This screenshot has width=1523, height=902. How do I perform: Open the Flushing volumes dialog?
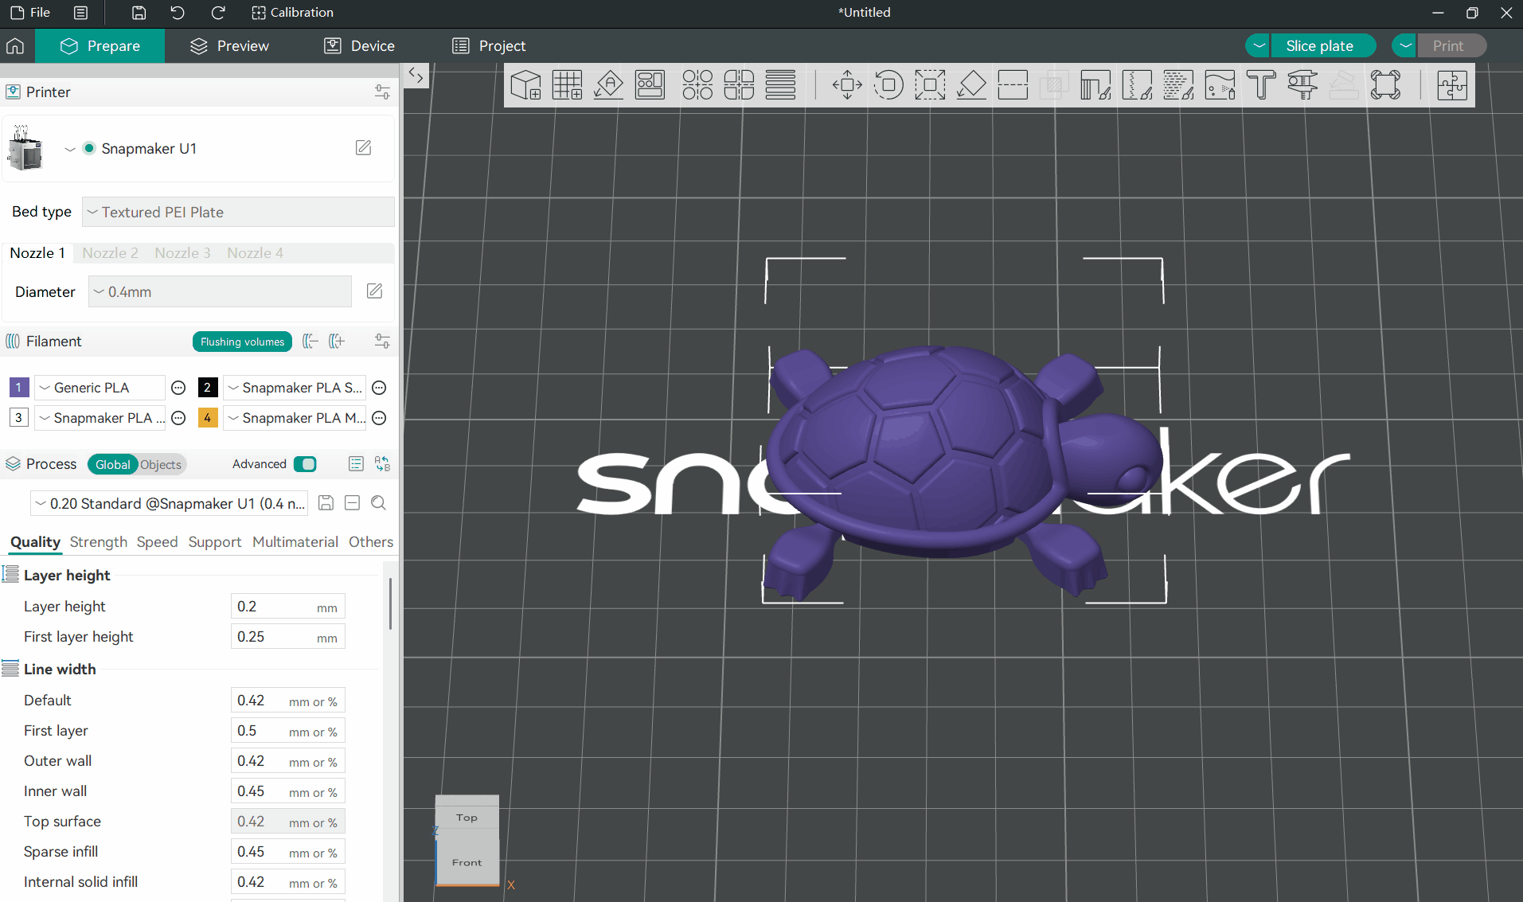click(241, 341)
